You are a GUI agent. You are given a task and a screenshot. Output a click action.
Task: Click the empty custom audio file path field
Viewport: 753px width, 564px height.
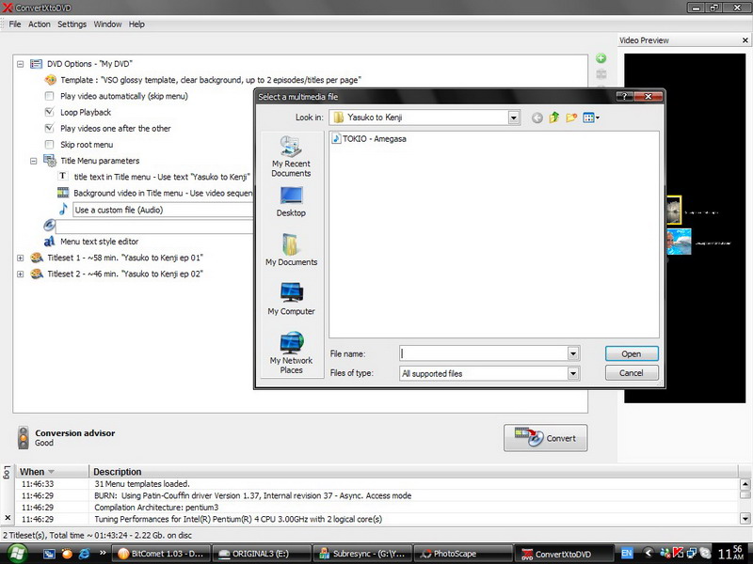point(154,226)
